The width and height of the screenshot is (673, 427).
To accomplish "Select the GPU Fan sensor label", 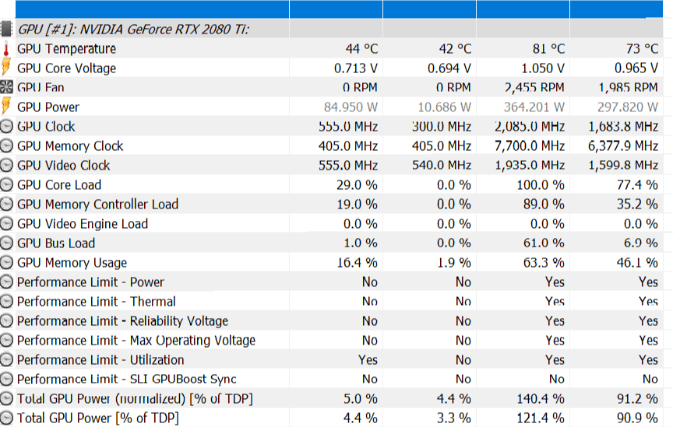I will click(41, 87).
